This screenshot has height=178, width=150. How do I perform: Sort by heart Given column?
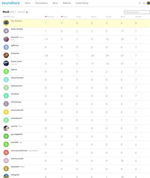(64, 17)
